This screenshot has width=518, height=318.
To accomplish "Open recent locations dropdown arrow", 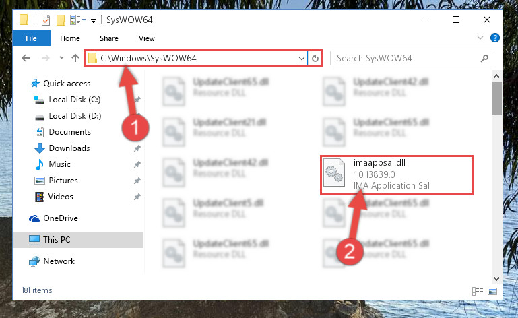I will 61,58.
